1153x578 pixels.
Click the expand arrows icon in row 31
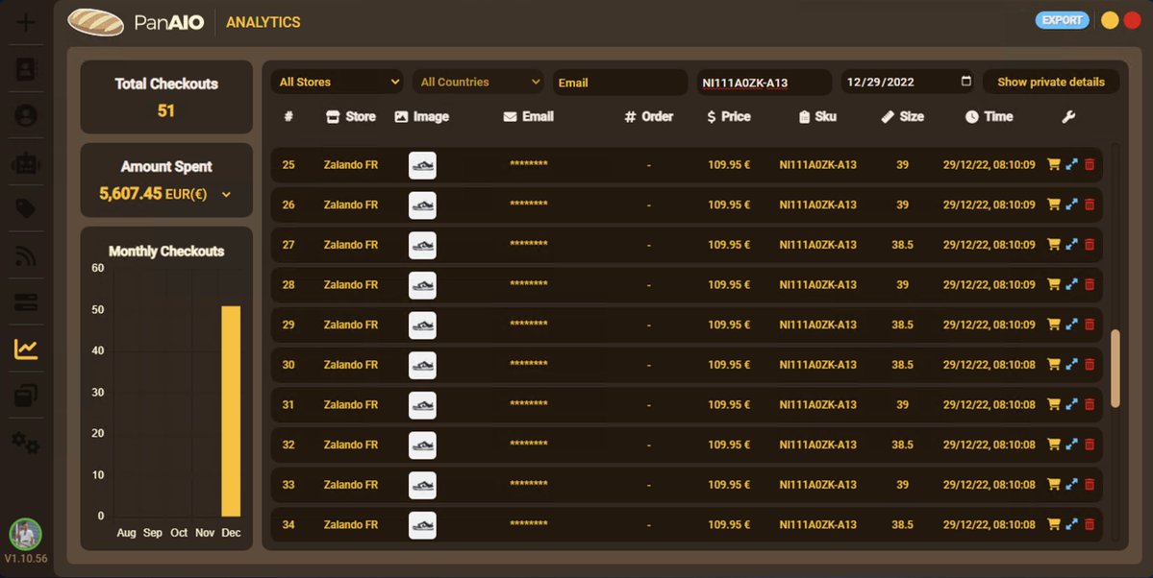tap(1071, 404)
